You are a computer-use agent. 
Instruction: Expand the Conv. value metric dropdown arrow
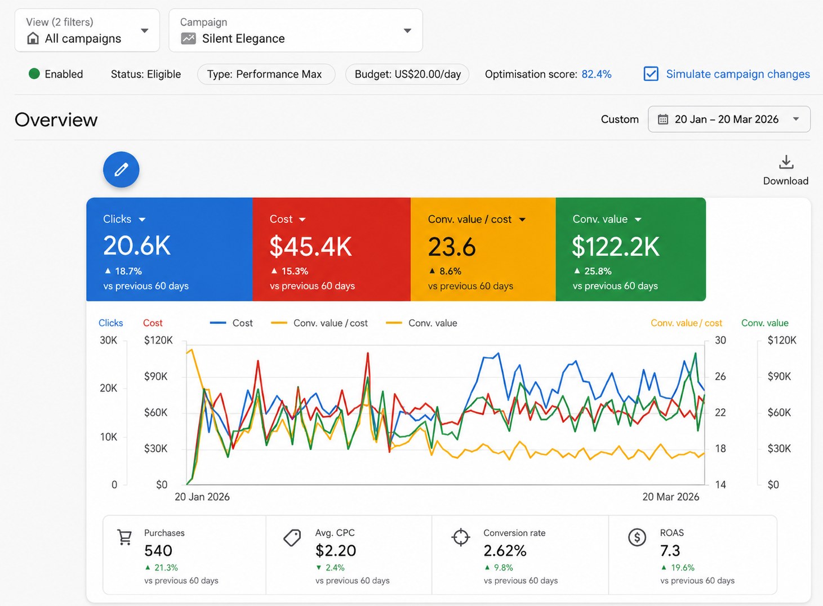point(638,220)
